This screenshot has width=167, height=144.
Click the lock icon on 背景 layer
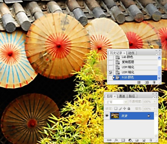(x=149, y=116)
